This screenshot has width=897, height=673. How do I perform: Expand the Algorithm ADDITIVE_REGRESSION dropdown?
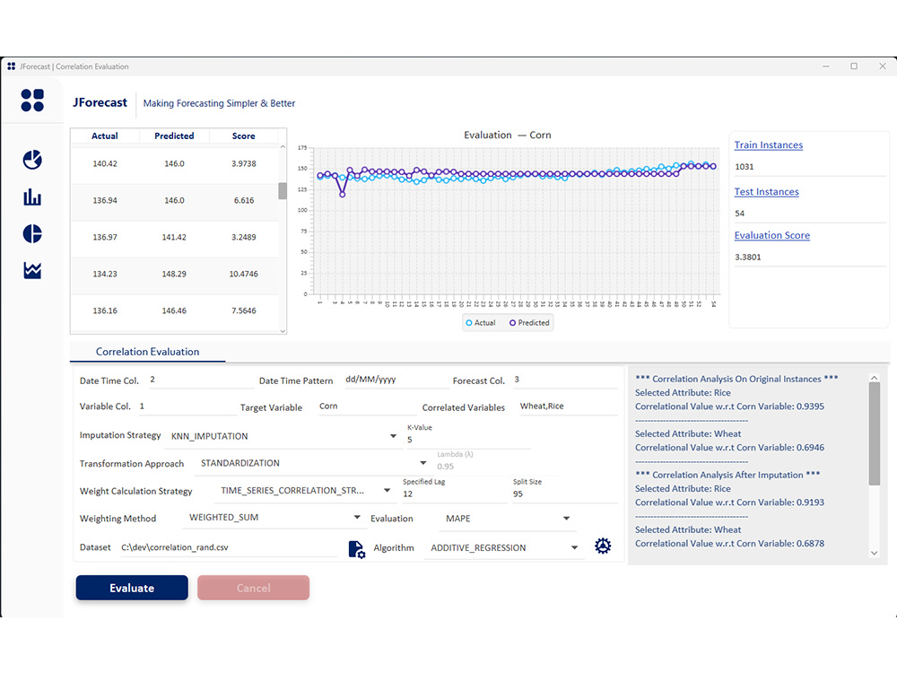coord(574,547)
